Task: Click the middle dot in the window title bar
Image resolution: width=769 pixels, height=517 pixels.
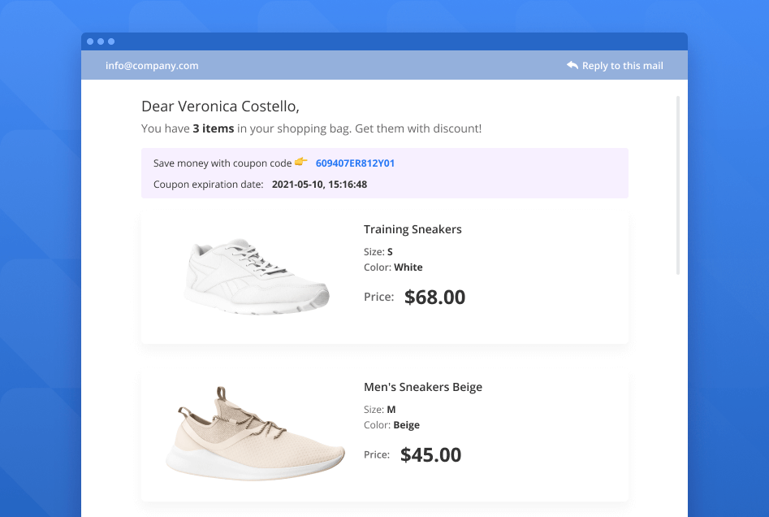Action: (101, 41)
